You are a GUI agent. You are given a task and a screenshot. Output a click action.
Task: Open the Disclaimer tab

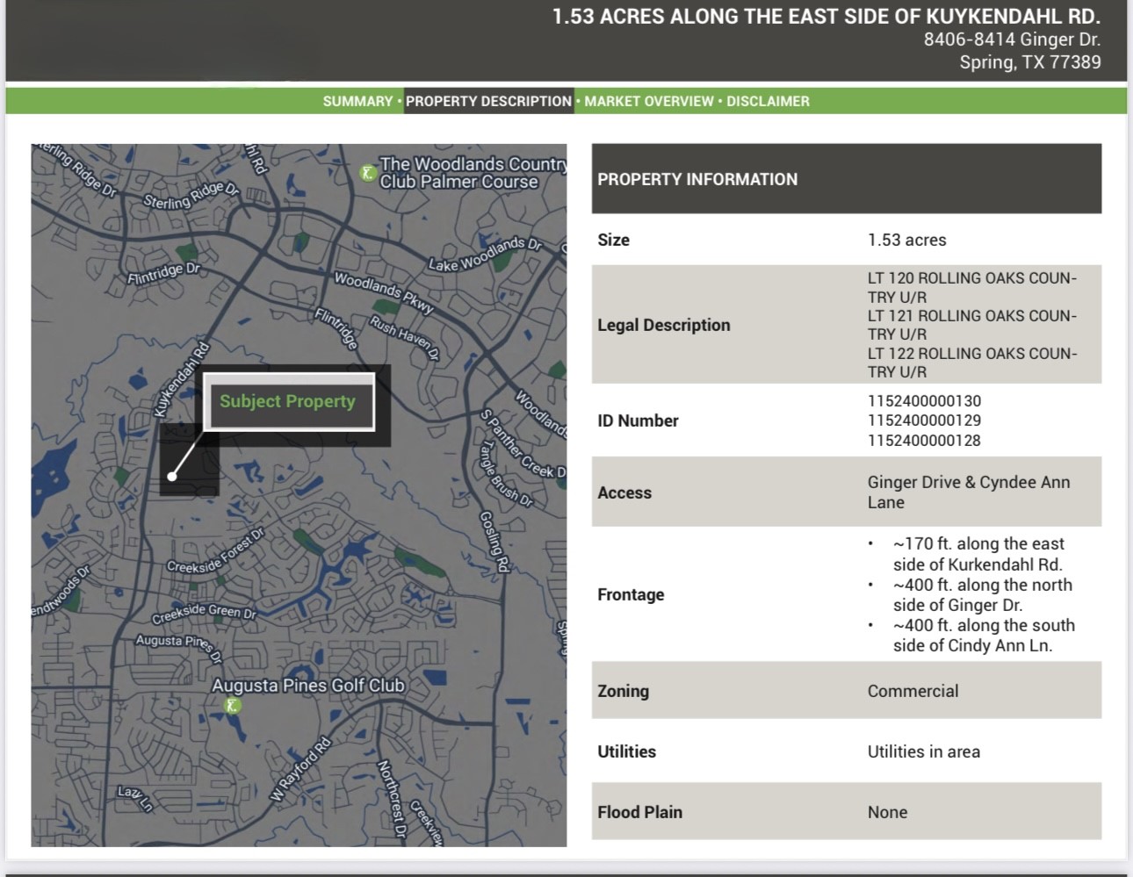pyautogui.click(x=768, y=101)
